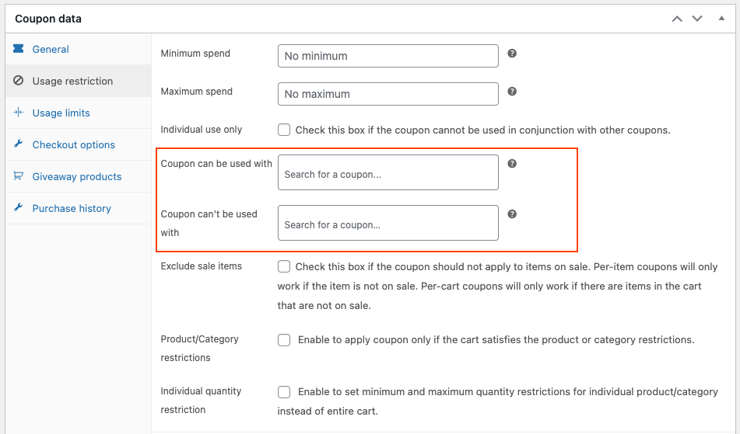Toggle Individual quantity restriction checkbox
Screen dimensions: 740x434
(284, 391)
